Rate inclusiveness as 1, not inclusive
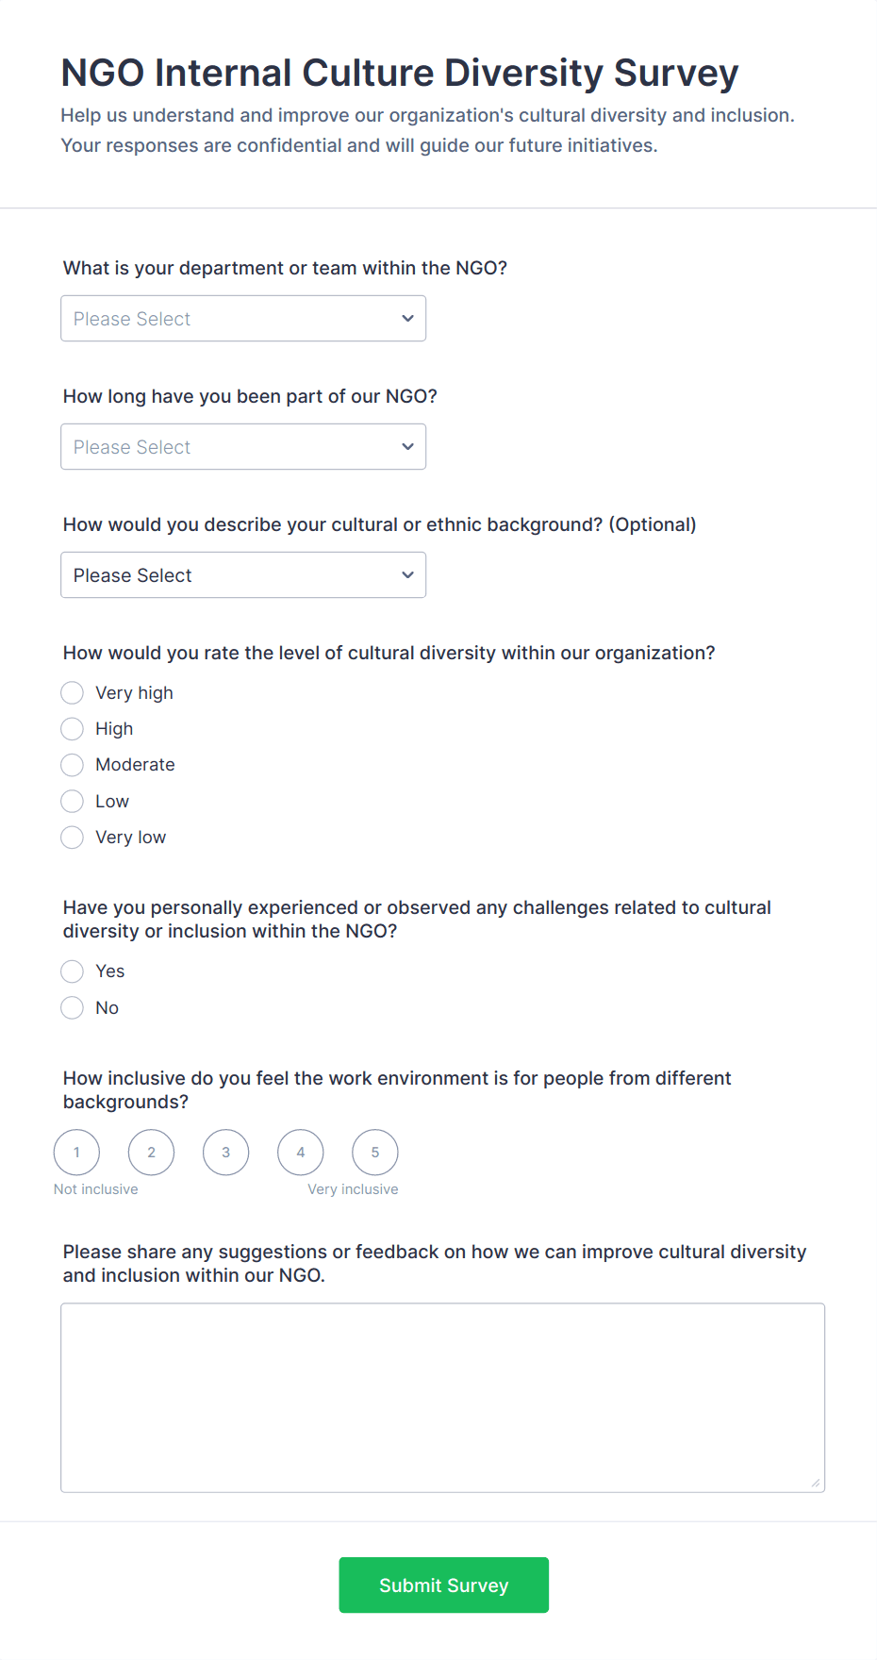 77,1153
